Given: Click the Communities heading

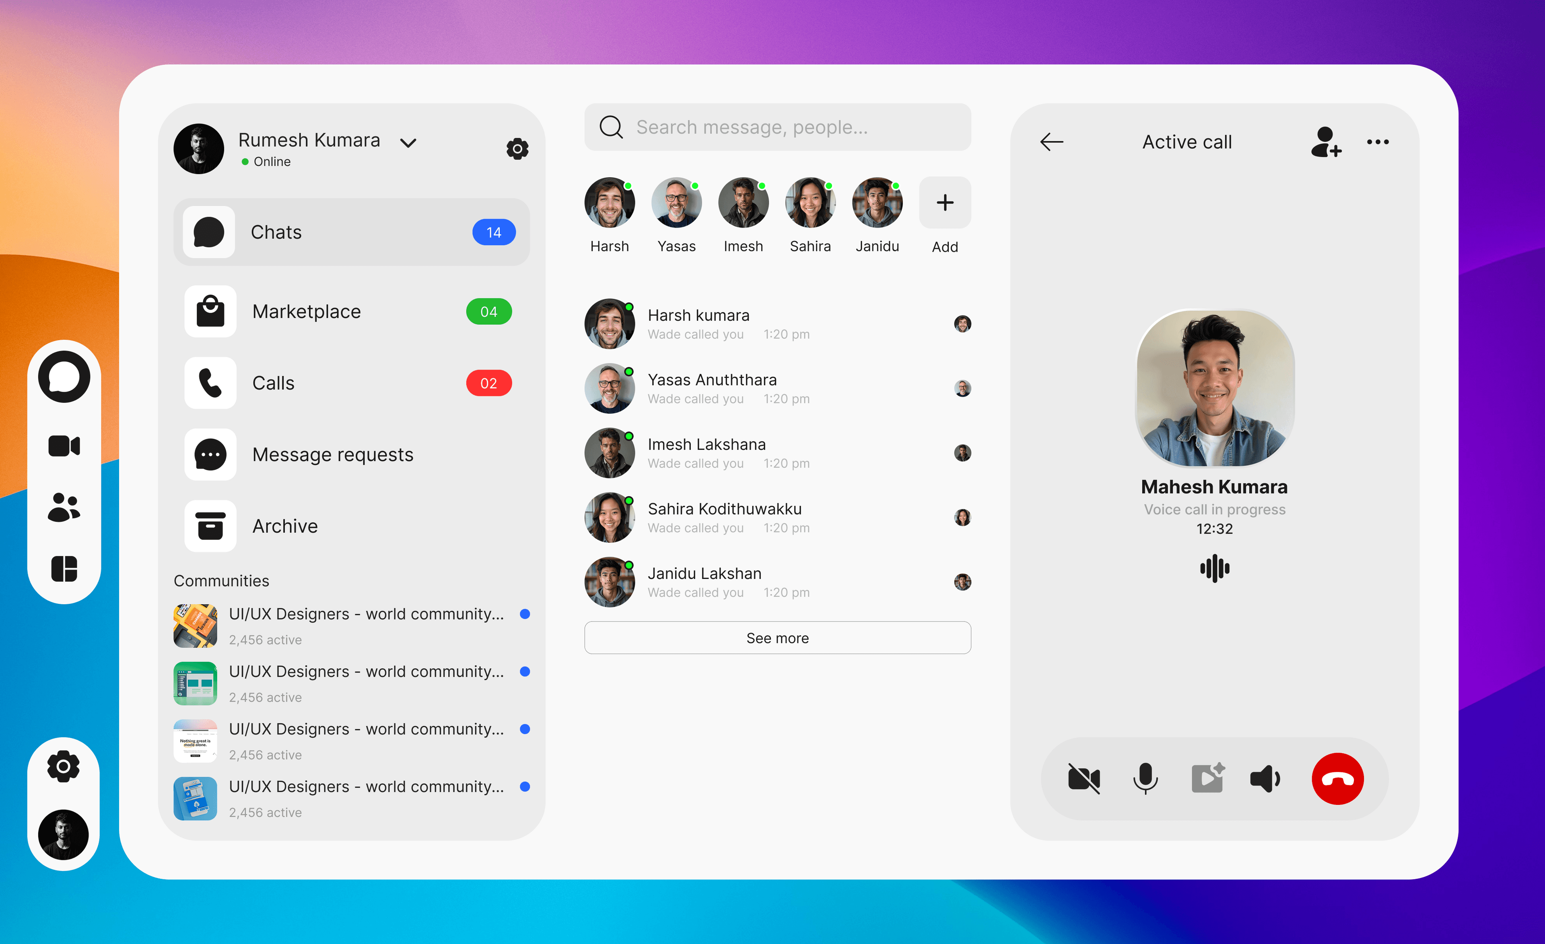Looking at the screenshot, I should point(221,581).
